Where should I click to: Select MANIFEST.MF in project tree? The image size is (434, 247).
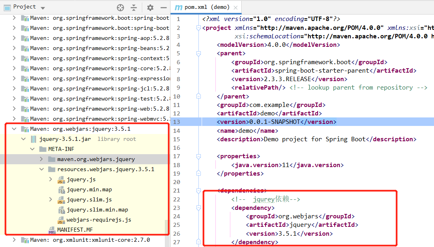coord(75,230)
